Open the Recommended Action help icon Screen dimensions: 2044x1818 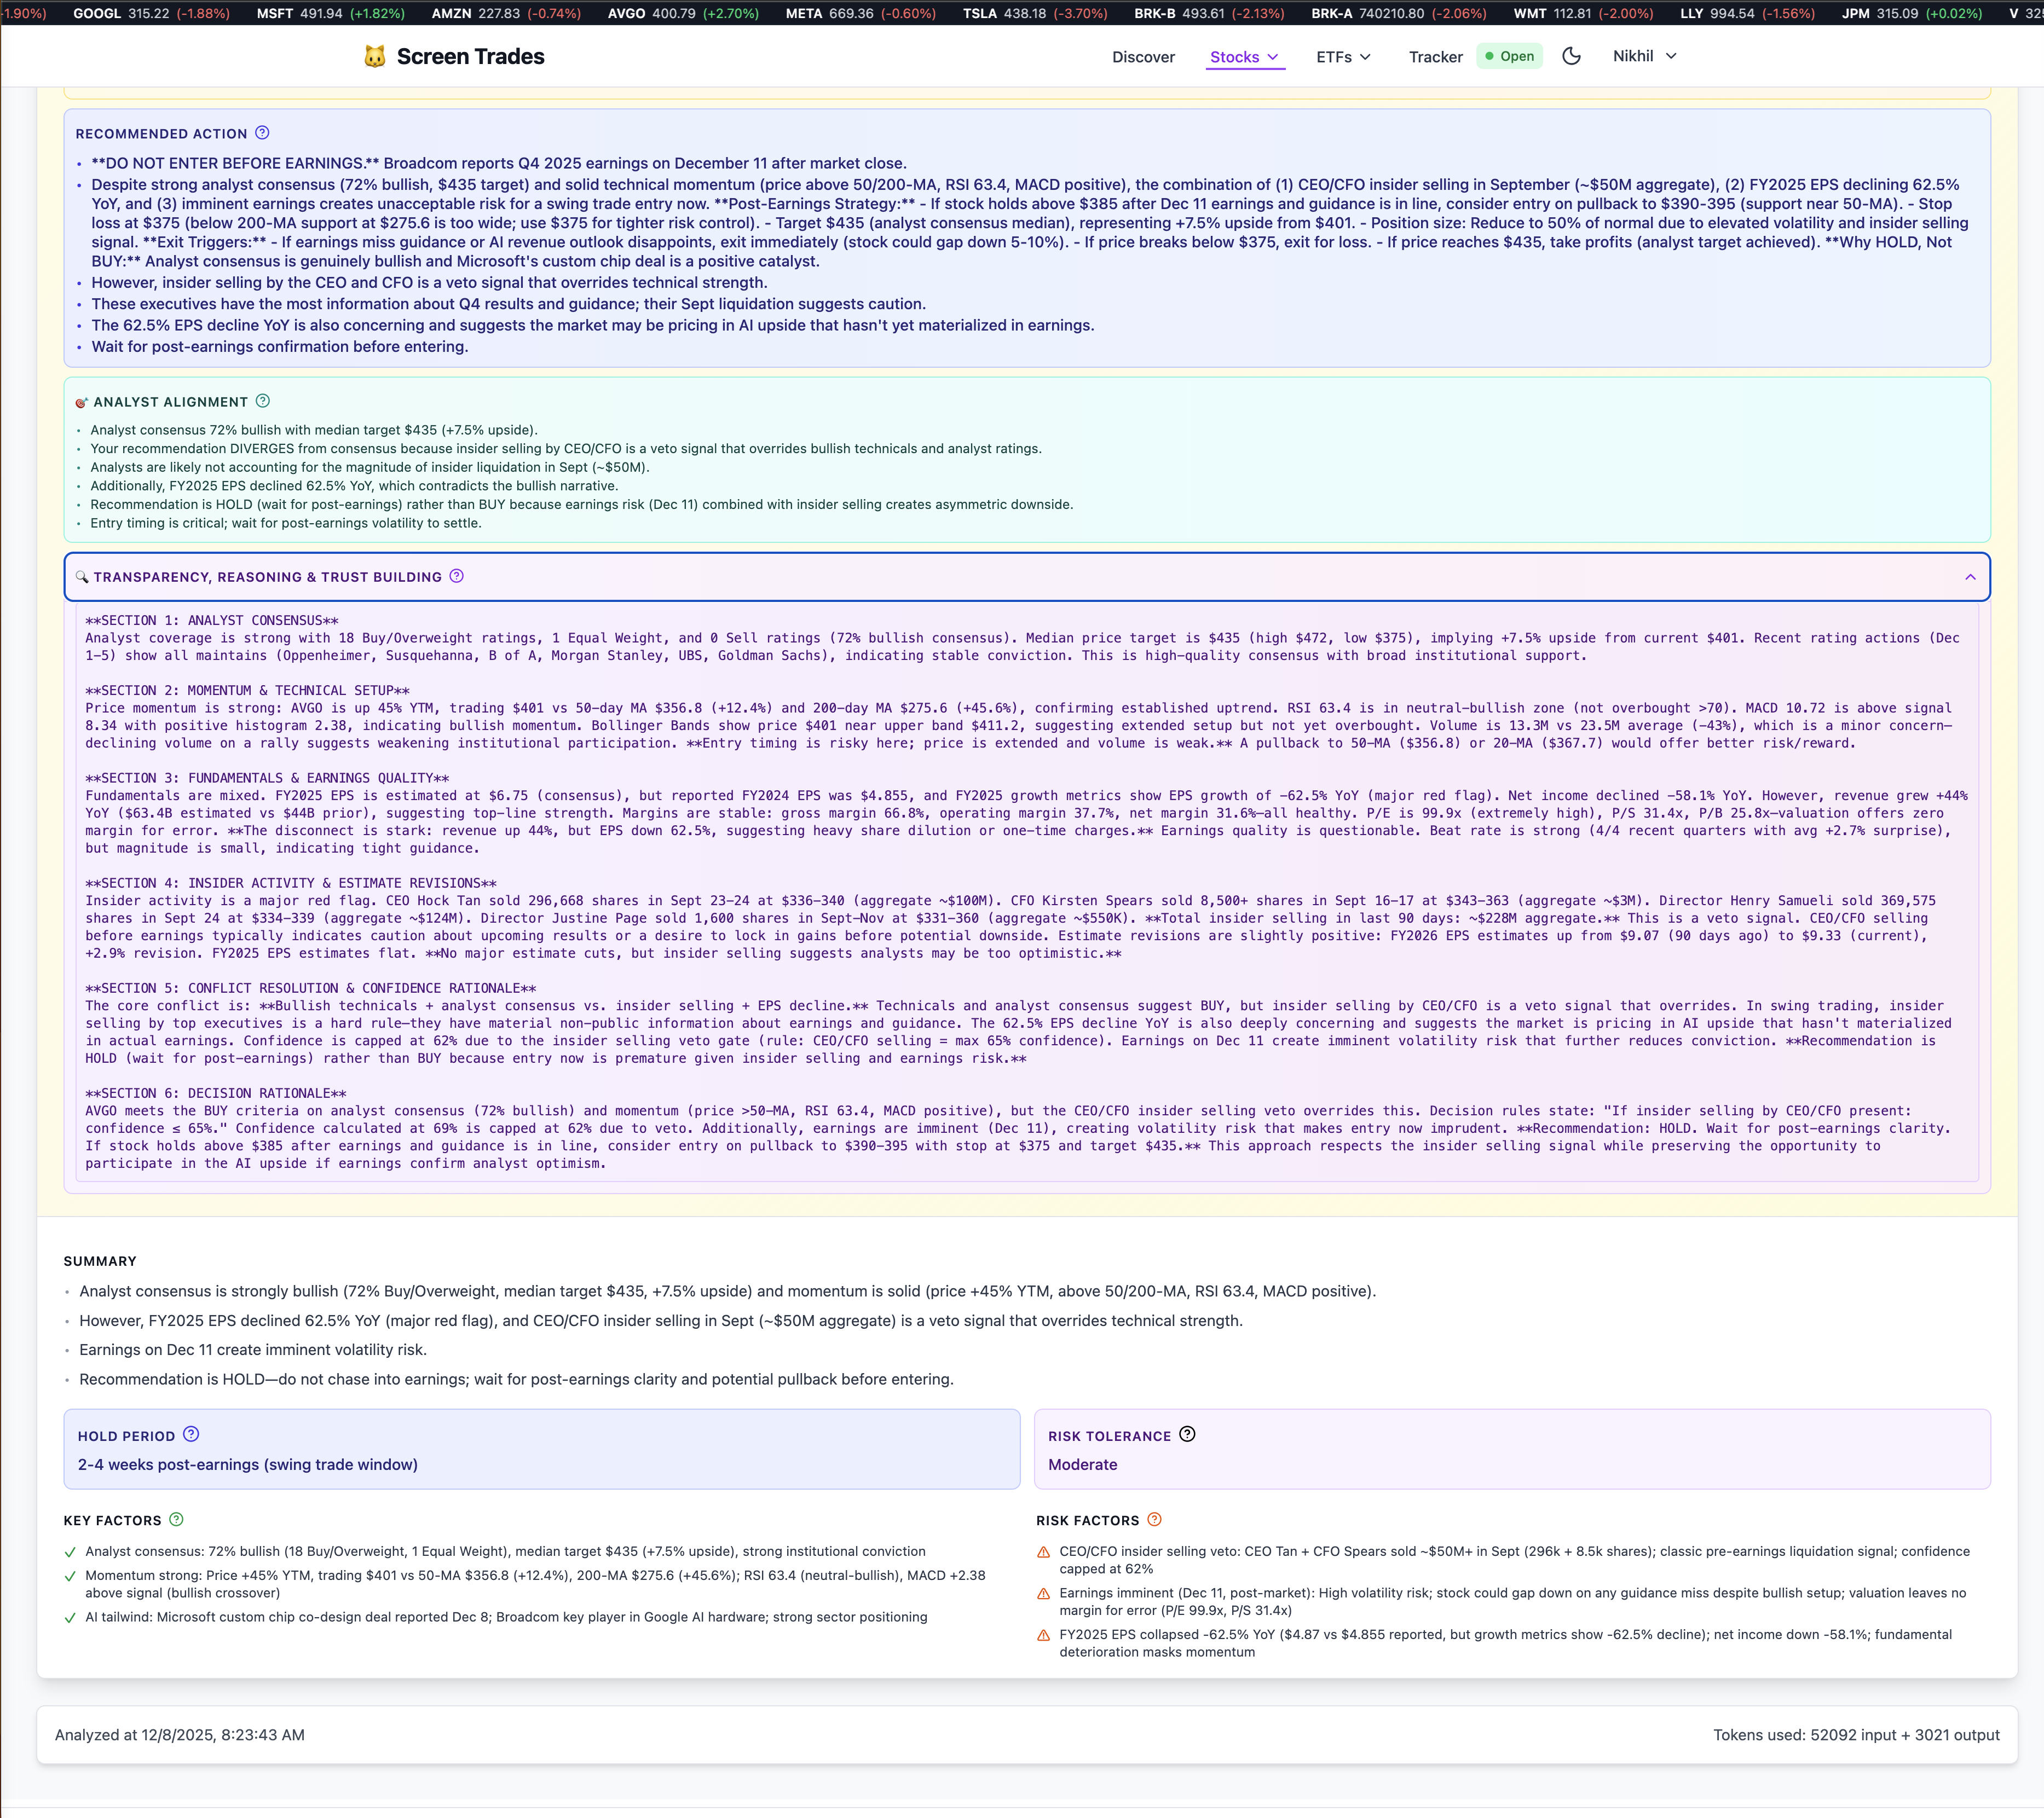pos(262,133)
